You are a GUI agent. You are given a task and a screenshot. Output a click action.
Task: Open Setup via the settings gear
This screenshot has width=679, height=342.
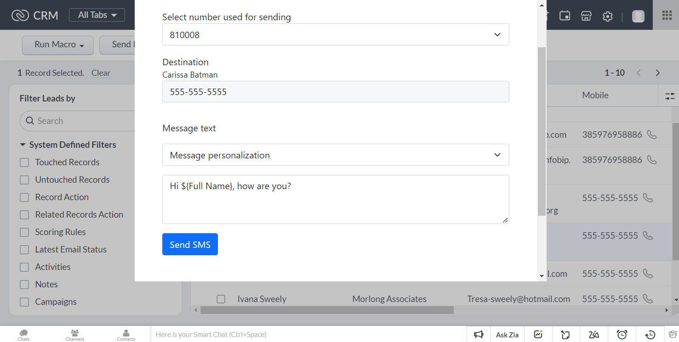608,16
